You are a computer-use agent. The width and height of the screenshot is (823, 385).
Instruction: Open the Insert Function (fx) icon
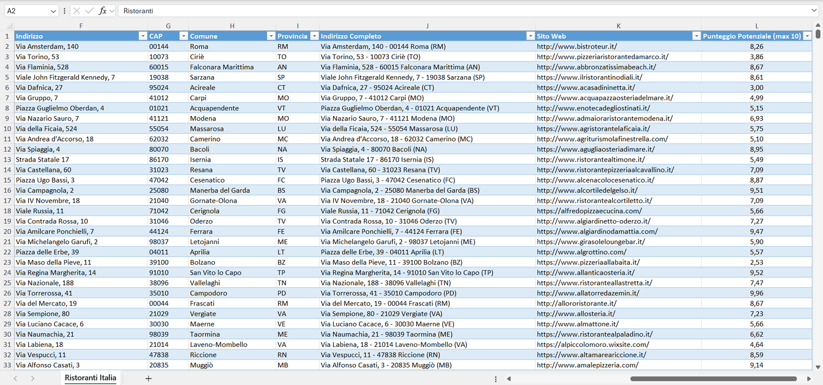[102, 10]
